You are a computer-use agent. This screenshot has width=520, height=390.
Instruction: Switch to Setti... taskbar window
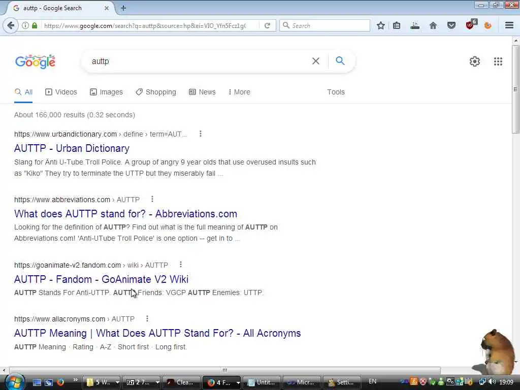click(x=342, y=382)
